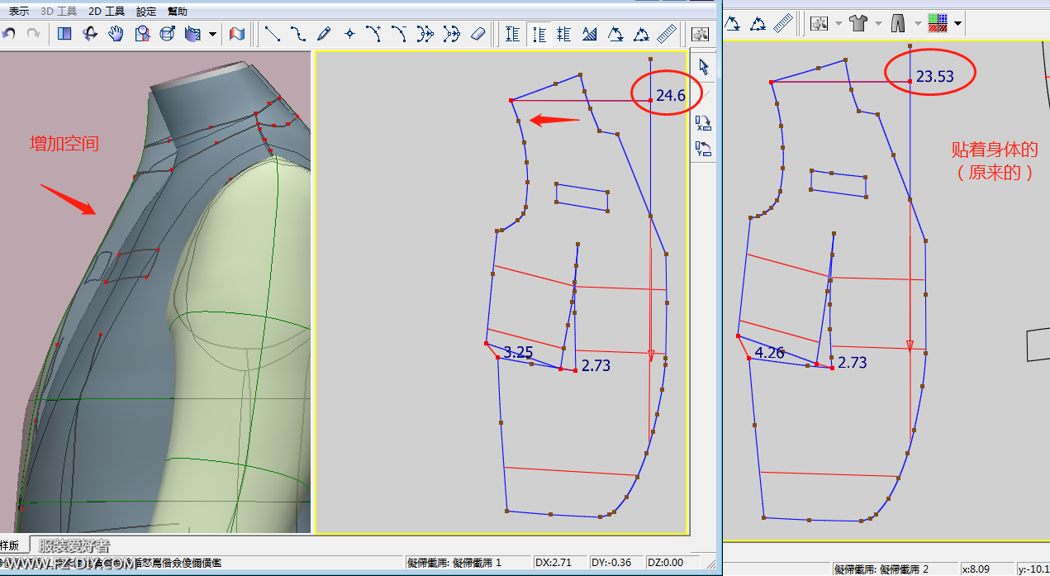
Task: Expand the pants dropdown arrow
Action: point(918,23)
